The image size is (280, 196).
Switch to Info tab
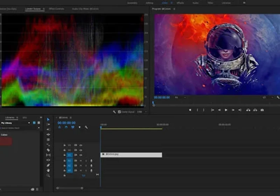pyautogui.click(x=24, y=118)
